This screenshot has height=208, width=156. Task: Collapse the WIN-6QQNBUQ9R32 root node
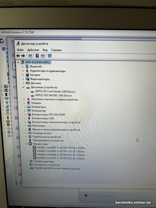(x=18, y=62)
